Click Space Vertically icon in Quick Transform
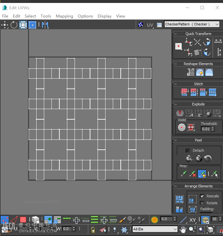The height and width of the screenshot is (236, 223). click(x=219, y=52)
